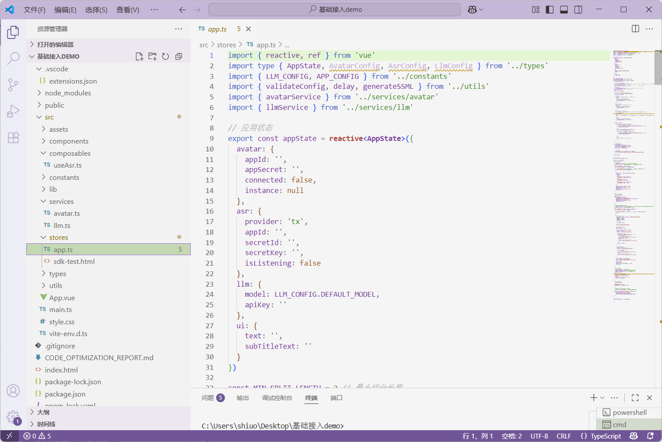The image size is (662, 442).
Task: Click the UTF-8 encoding status button
Action: tap(539, 436)
